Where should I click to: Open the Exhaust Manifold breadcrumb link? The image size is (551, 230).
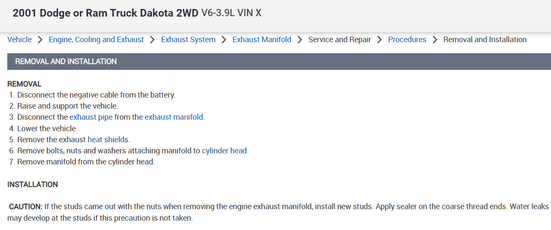(262, 40)
